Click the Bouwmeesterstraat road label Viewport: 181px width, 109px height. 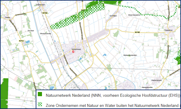(x=81, y=31)
